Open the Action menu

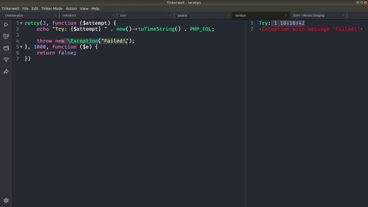(71, 9)
